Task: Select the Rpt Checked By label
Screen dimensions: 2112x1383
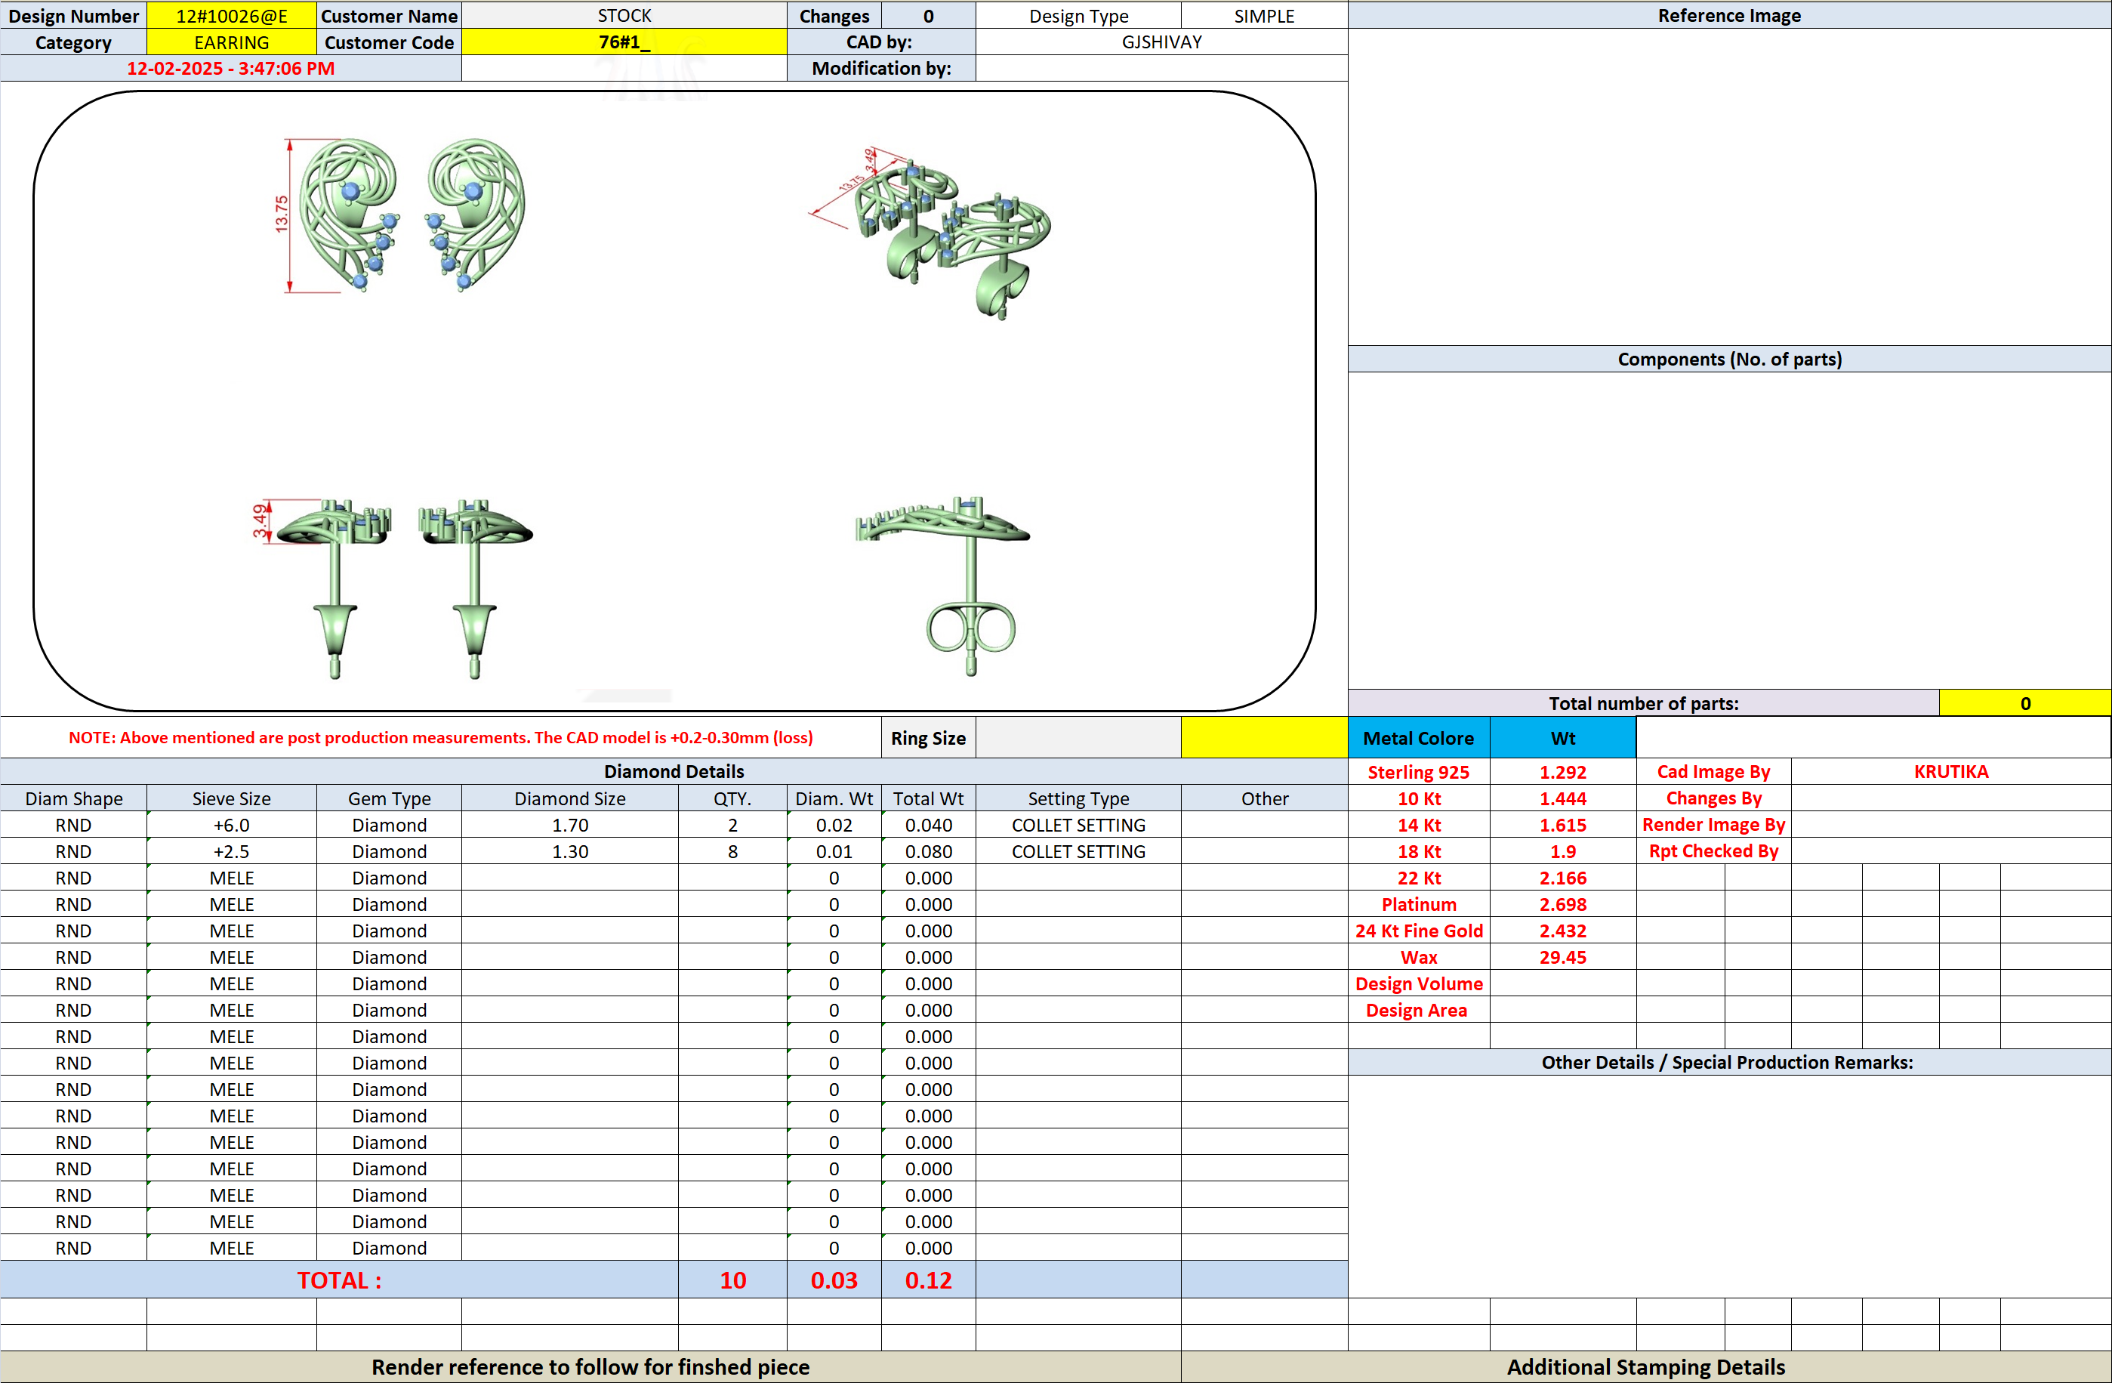Action: pos(1713,851)
